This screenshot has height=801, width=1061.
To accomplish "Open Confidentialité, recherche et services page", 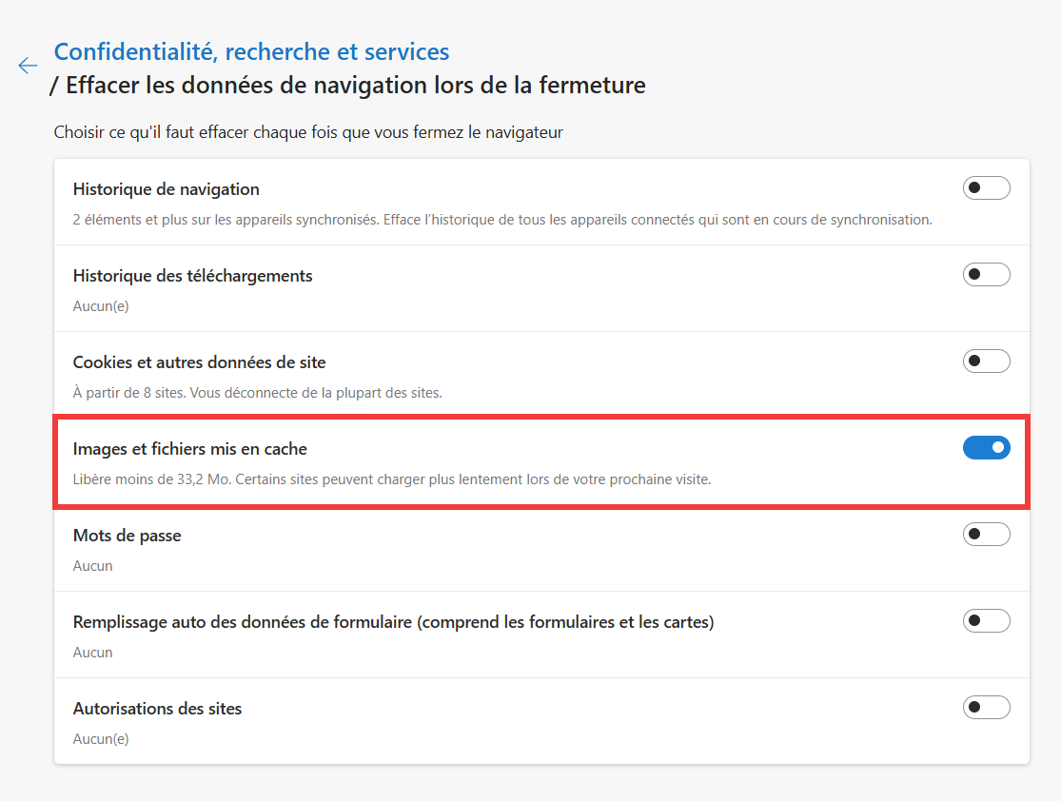I will pyautogui.click(x=252, y=51).
